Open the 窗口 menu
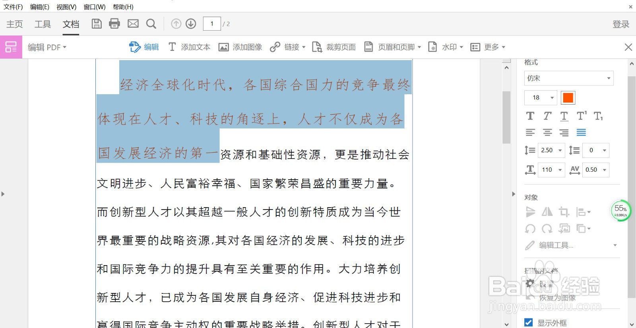 coord(95,7)
